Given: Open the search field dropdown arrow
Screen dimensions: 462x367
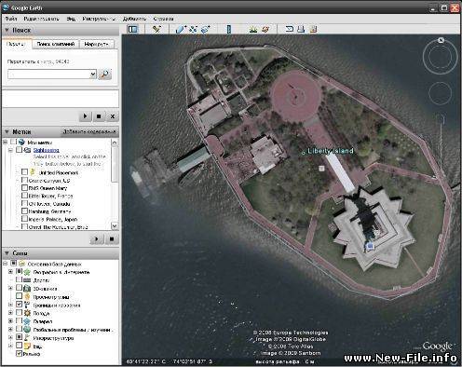Looking at the screenshot, I should tap(93, 75).
